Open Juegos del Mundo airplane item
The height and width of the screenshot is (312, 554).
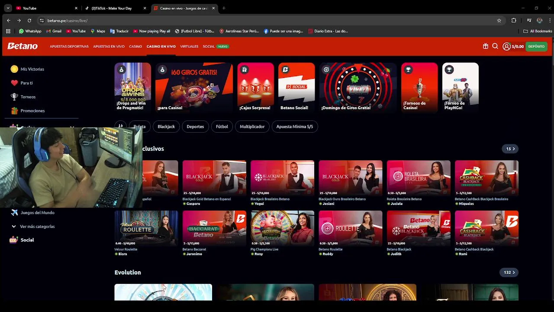click(x=32, y=212)
